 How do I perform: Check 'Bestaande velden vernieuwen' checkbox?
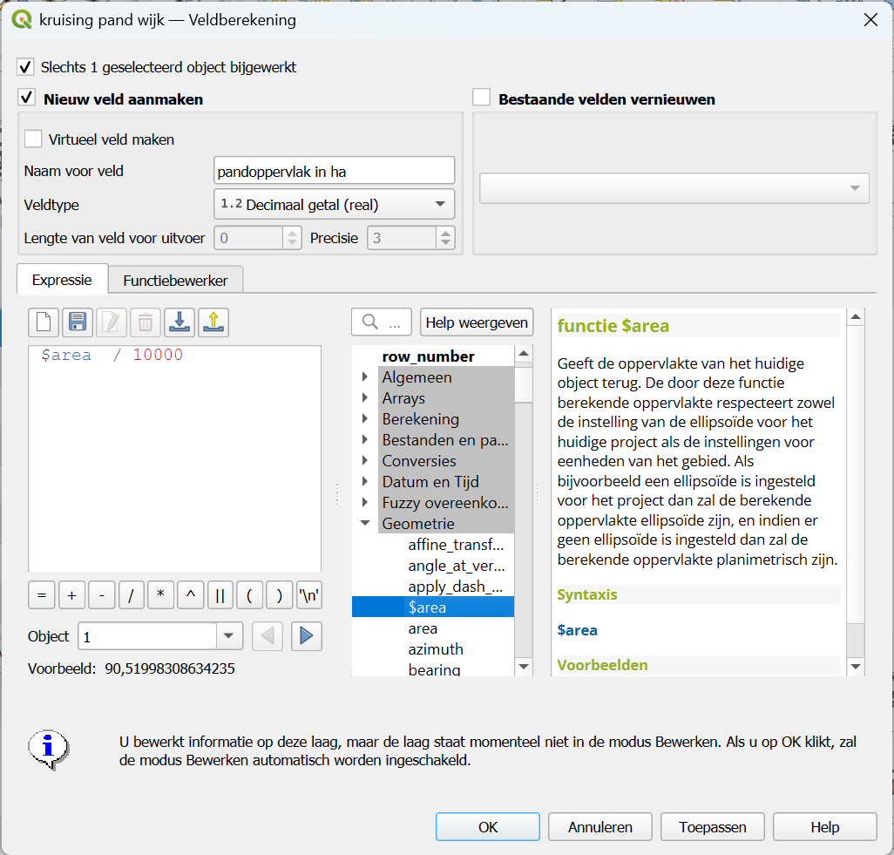click(482, 98)
